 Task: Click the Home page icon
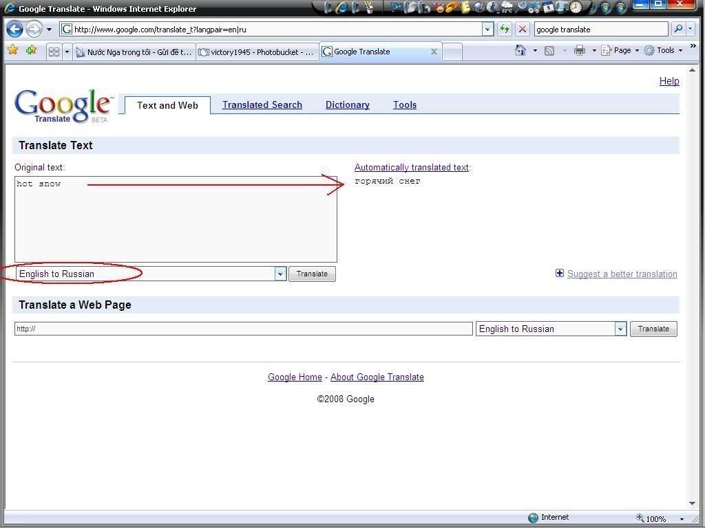click(x=520, y=50)
